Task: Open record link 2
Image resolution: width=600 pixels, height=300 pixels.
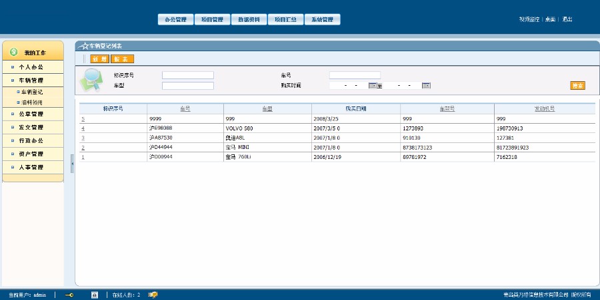Action: click(x=83, y=148)
